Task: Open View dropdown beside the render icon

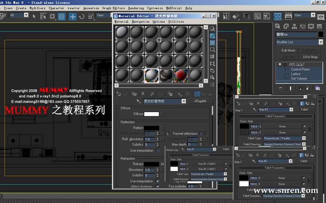Action: pos(313,15)
